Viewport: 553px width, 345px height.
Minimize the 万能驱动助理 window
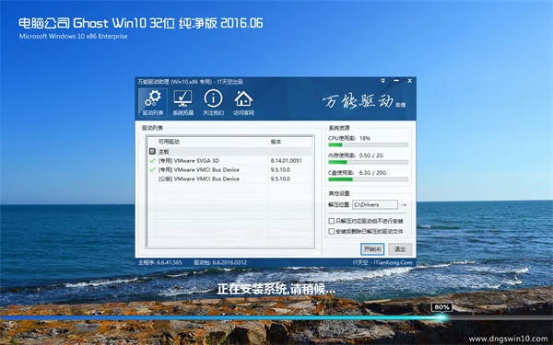tap(396, 81)
